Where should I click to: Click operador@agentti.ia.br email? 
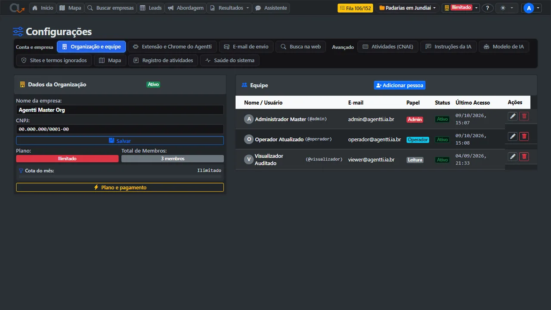pyautogui.click(x=375, y=139)
